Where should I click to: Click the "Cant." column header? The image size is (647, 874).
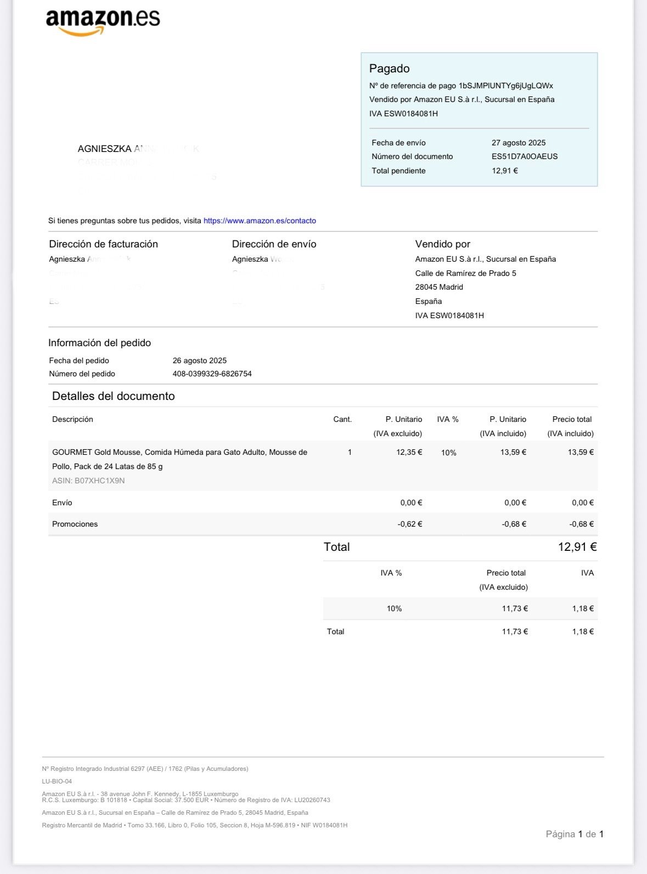[342, 419]
